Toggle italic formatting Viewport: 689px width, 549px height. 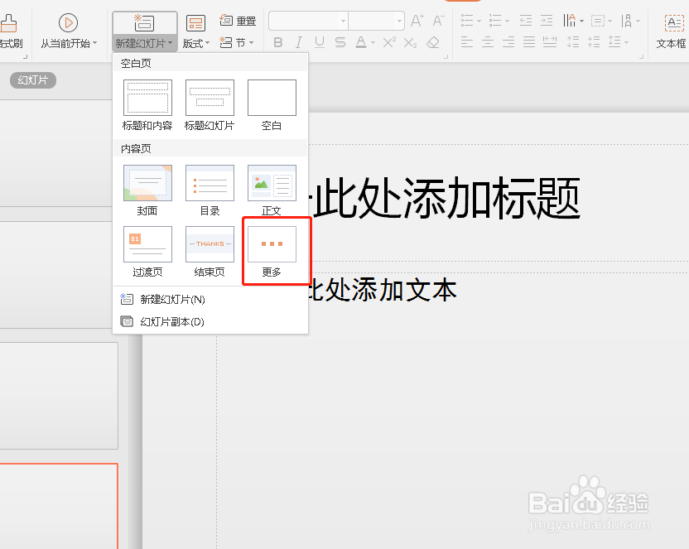pos(297,41)
